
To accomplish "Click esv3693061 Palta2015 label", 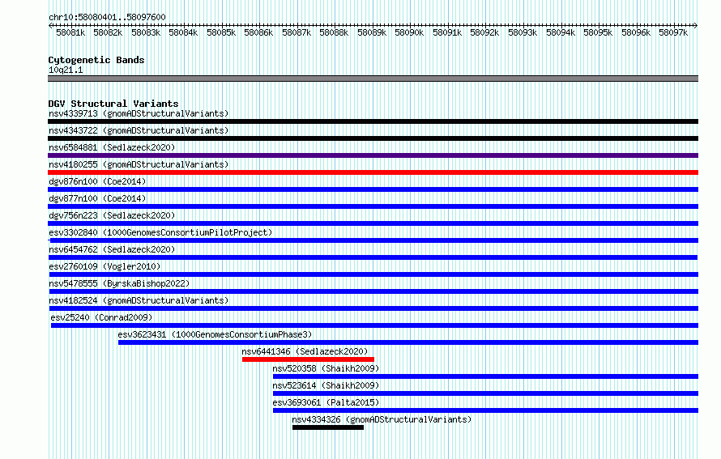I will click(326, 402).
